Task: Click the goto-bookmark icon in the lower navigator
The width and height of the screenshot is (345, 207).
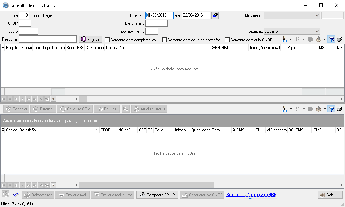Action: [47, 185]
